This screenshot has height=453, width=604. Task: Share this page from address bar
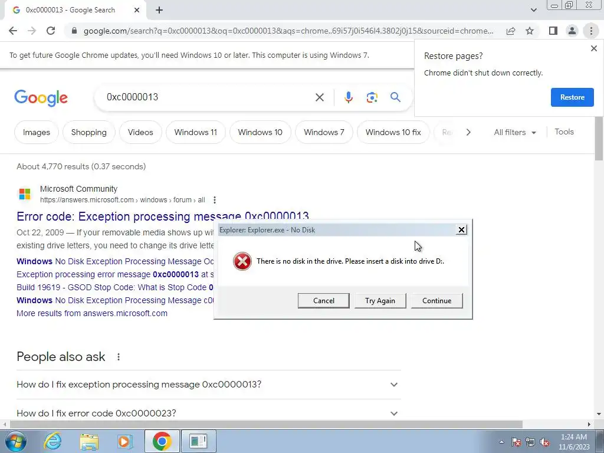tap(511, 31)
